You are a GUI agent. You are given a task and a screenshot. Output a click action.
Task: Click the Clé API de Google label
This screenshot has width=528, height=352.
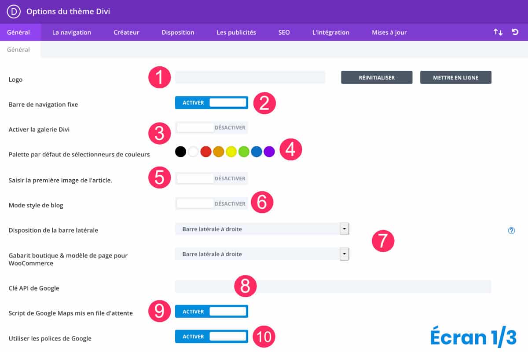34,288
